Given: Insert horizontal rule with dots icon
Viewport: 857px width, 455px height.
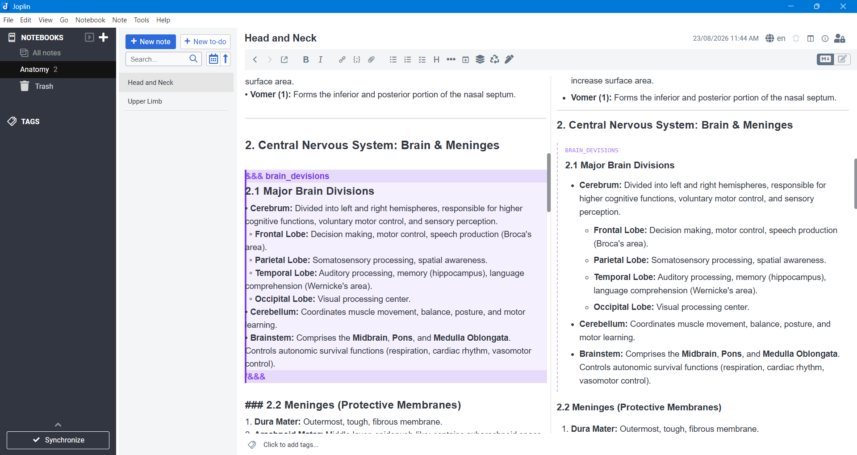Looking at the screenshot, I should pyautogui.click(x=451, y=59).
